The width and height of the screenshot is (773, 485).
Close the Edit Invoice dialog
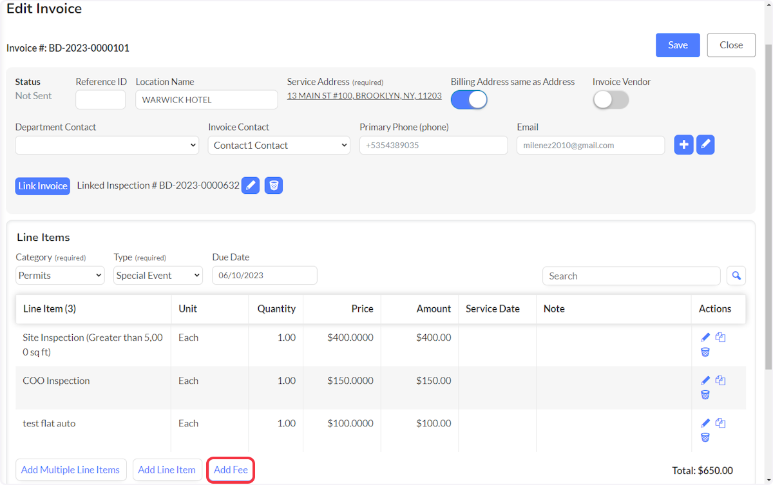(x=731, y=45)
